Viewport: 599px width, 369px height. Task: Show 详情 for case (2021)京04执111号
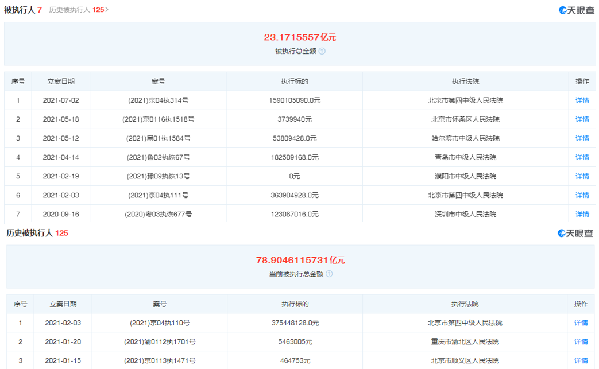(x=582, y=195)
